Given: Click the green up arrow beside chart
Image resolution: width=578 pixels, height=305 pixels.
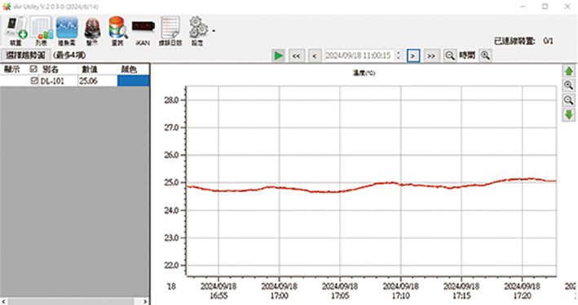Looking at the screenshot, I should point(569,71).
